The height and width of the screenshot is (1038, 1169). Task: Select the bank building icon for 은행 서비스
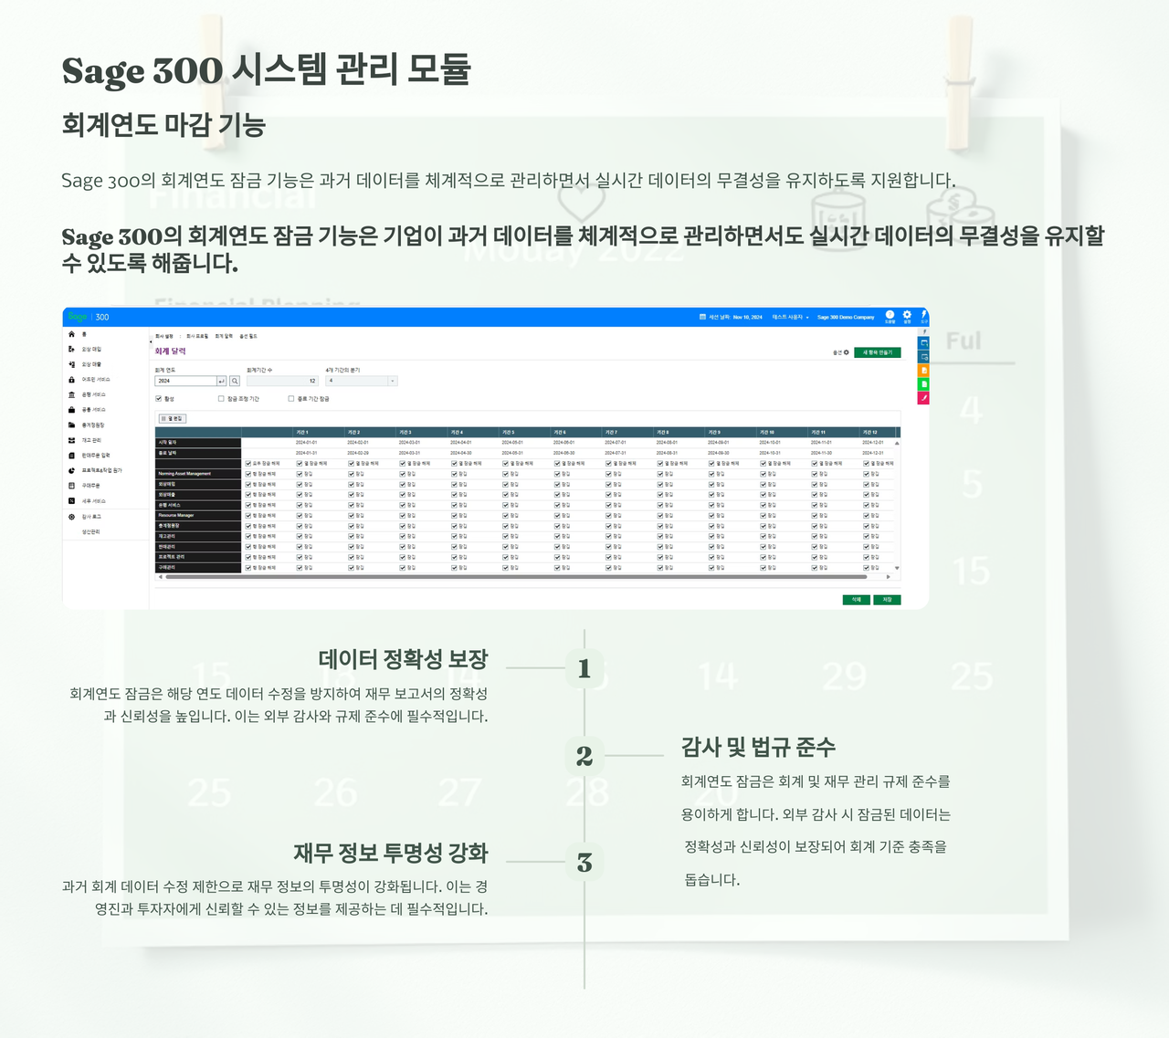pyautogui.click(x=71, y=394)
